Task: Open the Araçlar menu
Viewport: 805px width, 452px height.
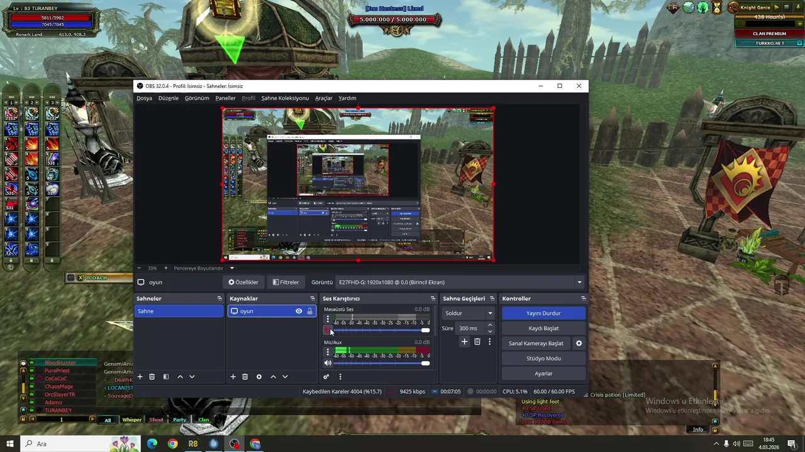Action: point(324,98)
